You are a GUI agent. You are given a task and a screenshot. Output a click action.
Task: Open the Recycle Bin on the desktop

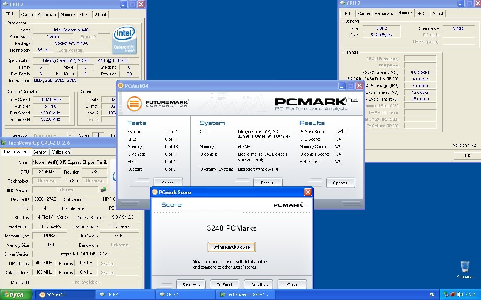click(465, 270)
